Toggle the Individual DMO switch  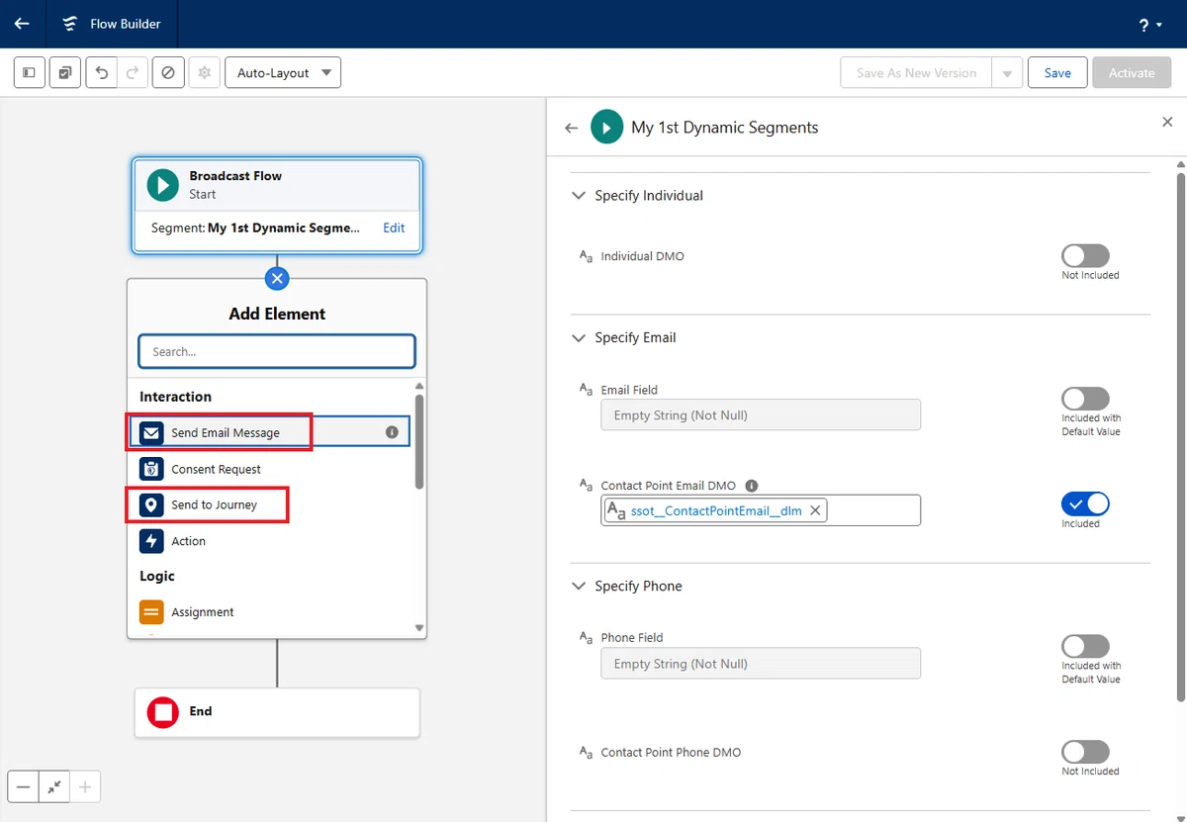[x=1085, y=256]
